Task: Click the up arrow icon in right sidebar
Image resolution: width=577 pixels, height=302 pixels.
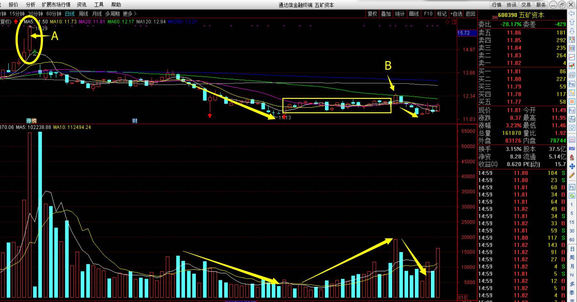Action: (572, 22)
